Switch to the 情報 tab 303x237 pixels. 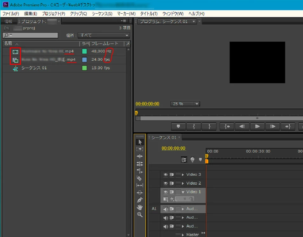[8, 21]
